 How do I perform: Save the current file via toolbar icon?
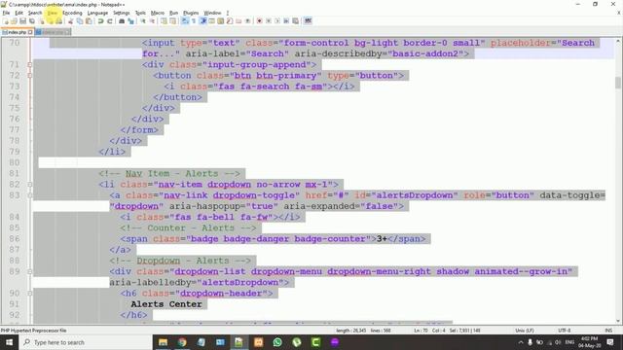tap(22, 21)
